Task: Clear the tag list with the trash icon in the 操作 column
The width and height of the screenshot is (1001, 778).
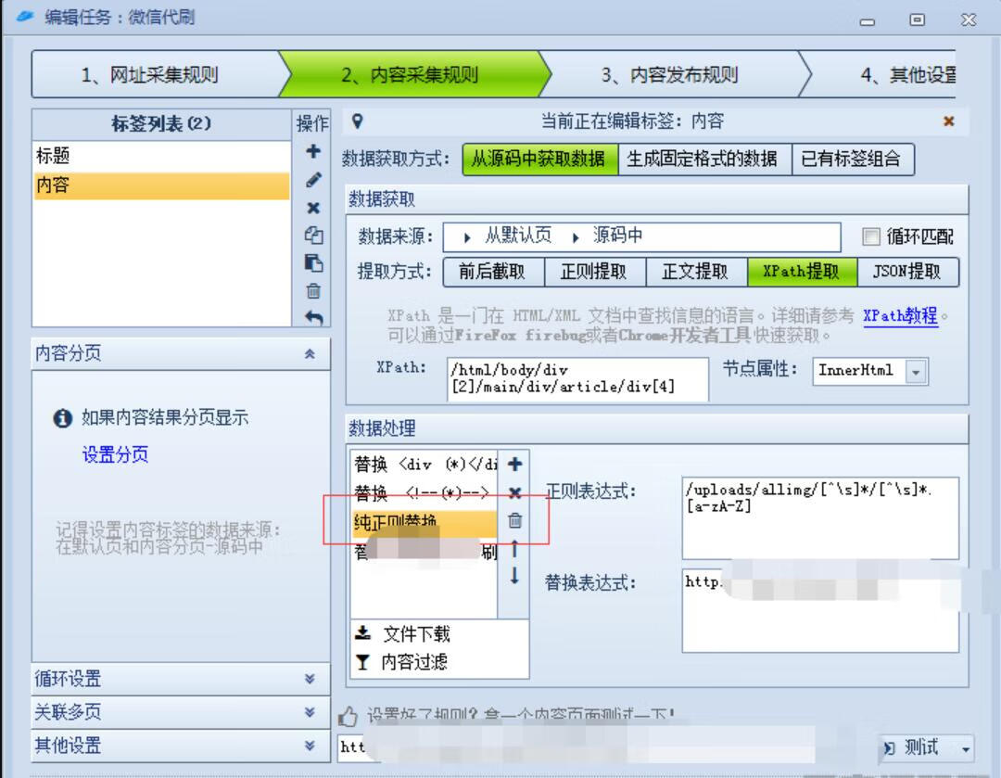Action: pos(313,291)
